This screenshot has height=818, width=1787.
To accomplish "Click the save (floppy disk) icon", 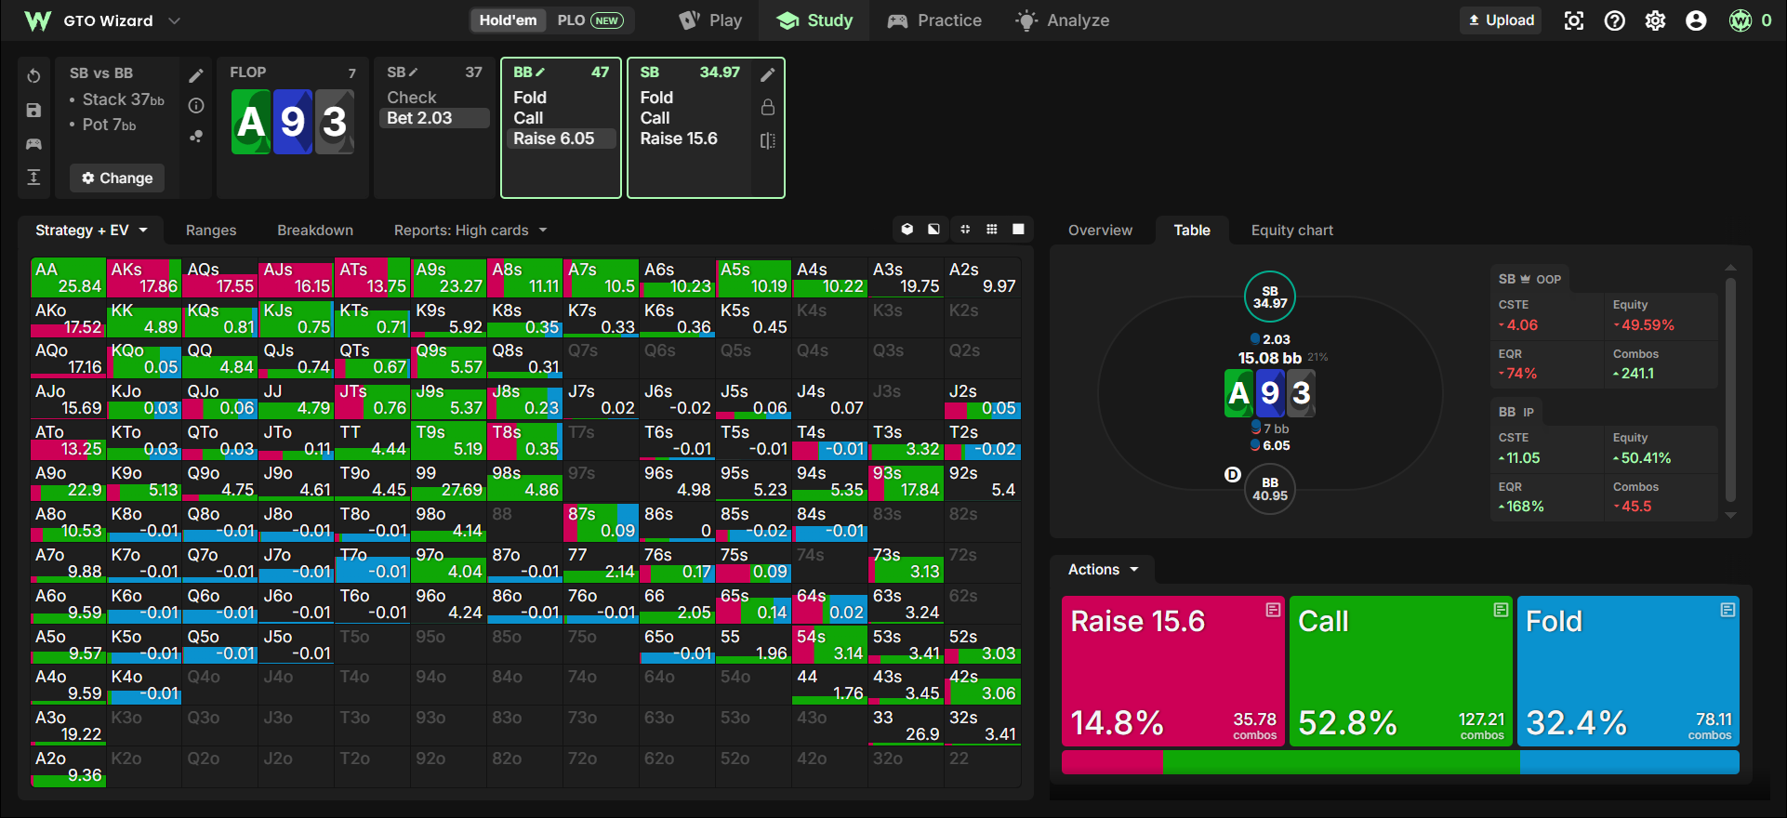I will (x=33, y=111).
